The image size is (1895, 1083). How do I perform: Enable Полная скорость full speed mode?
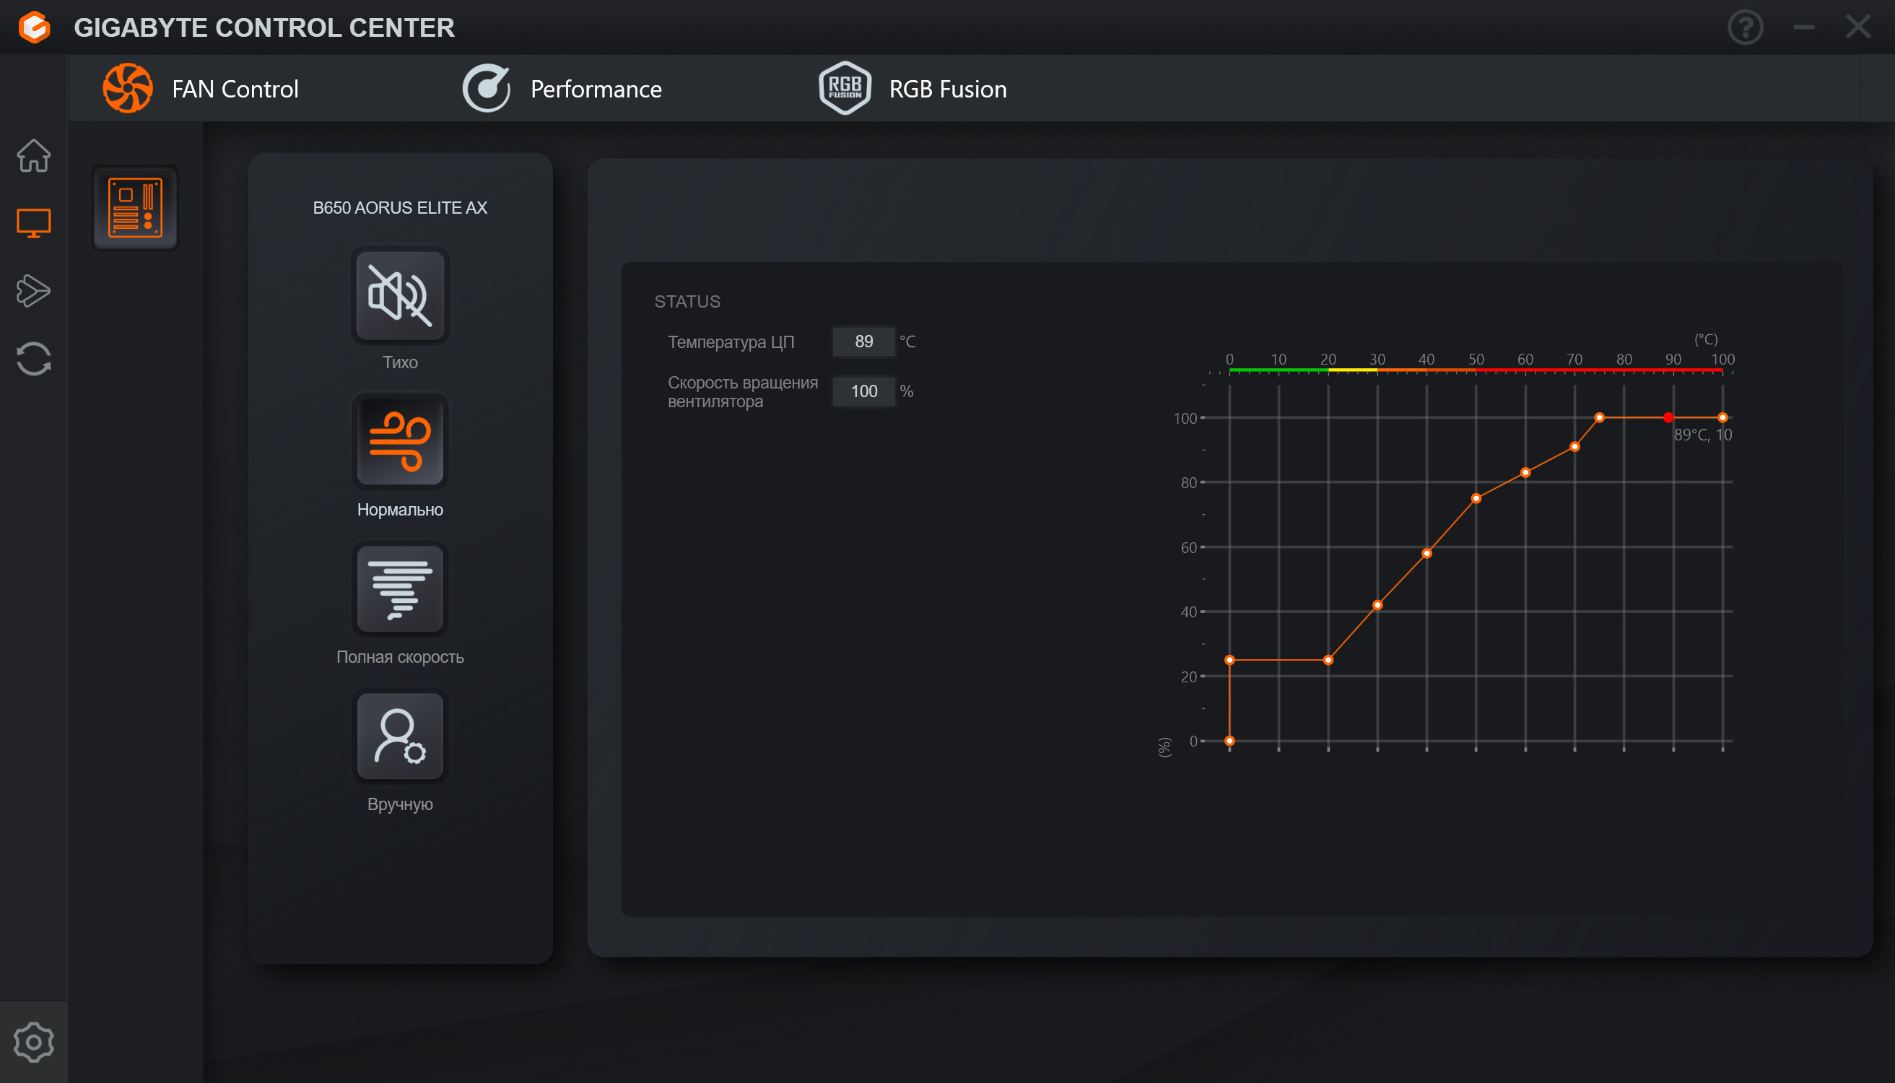[400, 588]
